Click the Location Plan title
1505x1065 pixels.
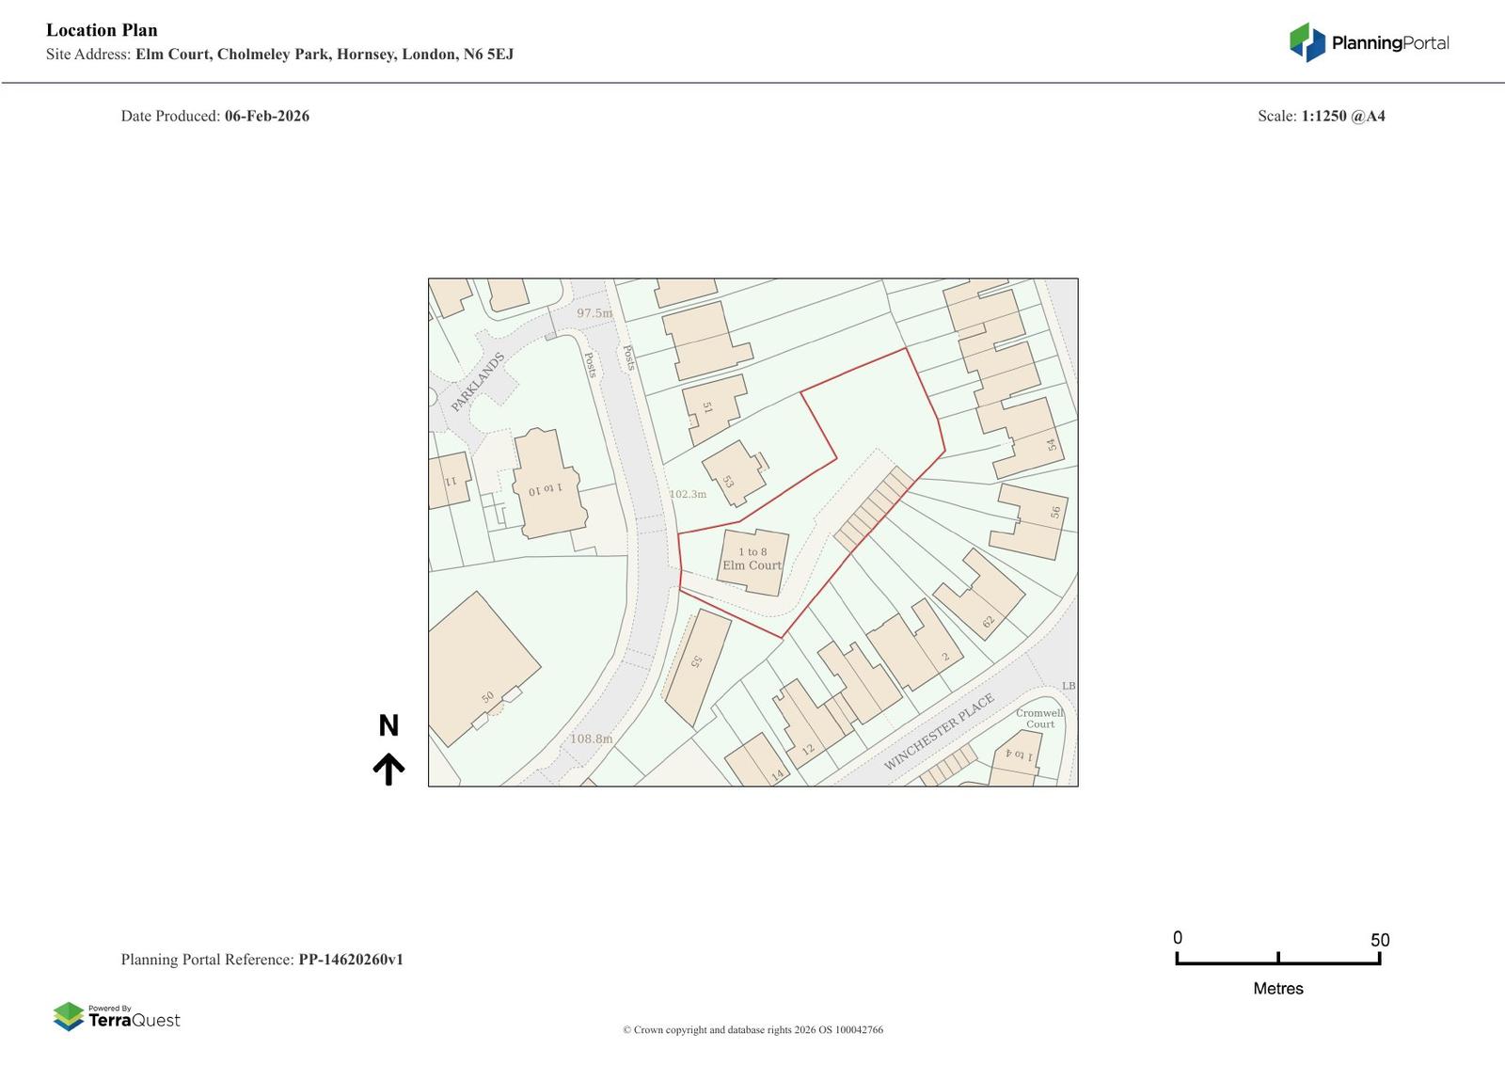[102, 30]
